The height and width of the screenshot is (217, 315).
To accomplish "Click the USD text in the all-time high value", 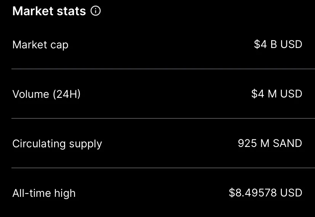I will tap(291, 193).
